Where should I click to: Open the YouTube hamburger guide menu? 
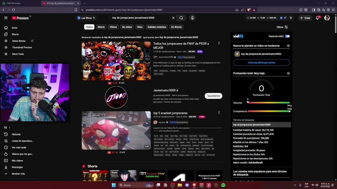pyautogui.click(x=6, y=18)
